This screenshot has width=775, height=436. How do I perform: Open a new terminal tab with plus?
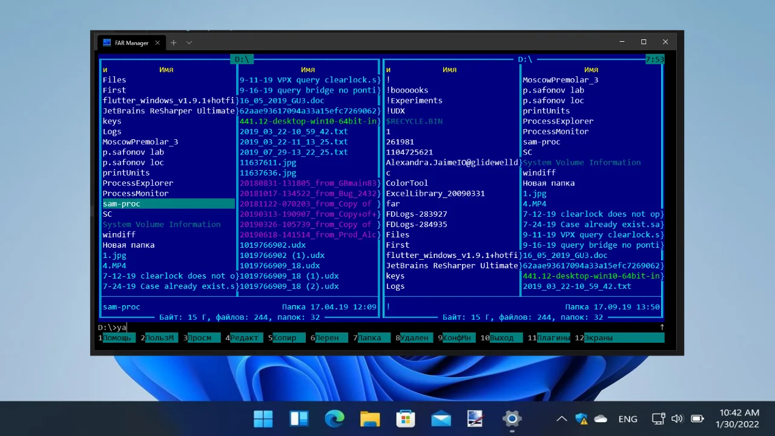click(x=173, y=43)
